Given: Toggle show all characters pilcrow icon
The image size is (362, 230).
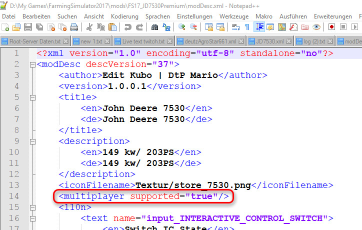Looking at the screenshot, I should [x=247, y=27].
